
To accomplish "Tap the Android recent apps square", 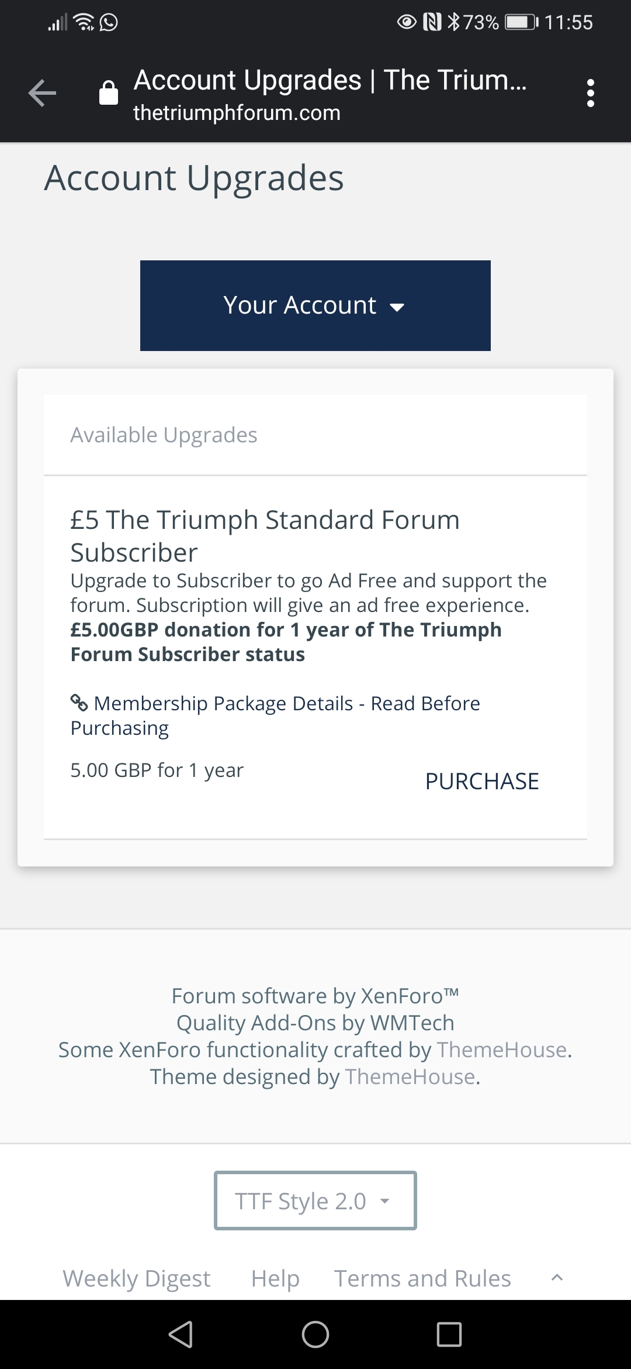I will 449,1334.
